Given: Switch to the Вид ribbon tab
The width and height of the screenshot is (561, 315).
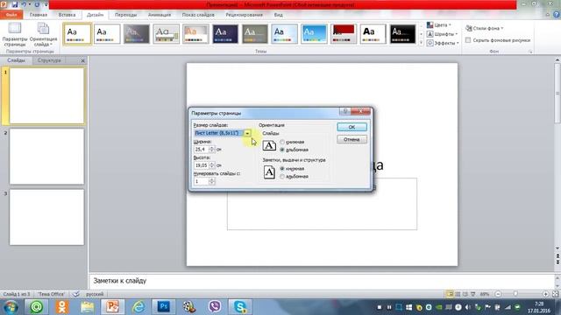Looking at the screenshot, I should pos(279,15).
